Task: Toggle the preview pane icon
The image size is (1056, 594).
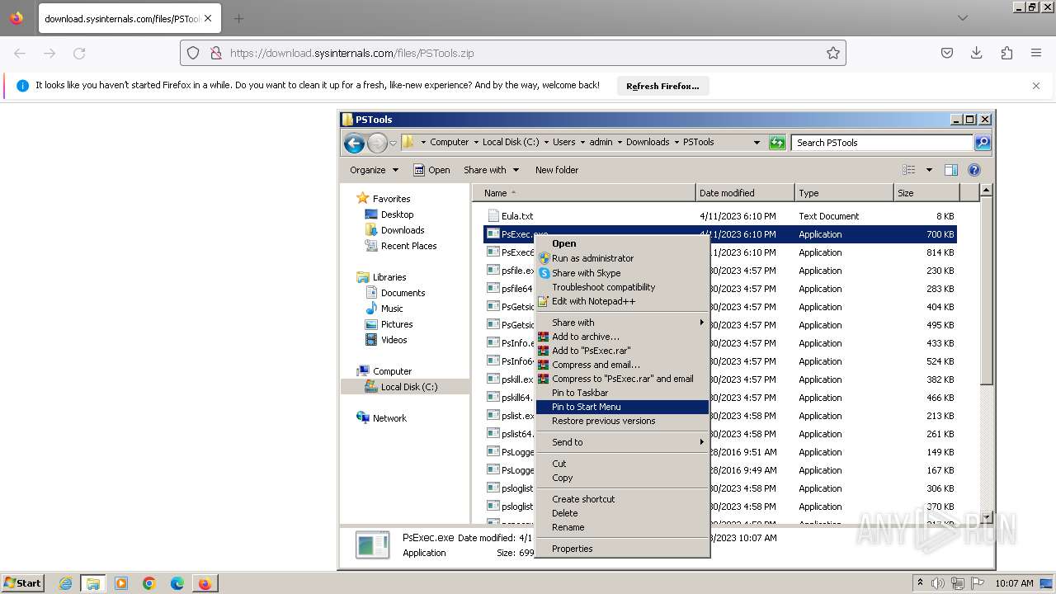Action: click(x=950, y=170)
